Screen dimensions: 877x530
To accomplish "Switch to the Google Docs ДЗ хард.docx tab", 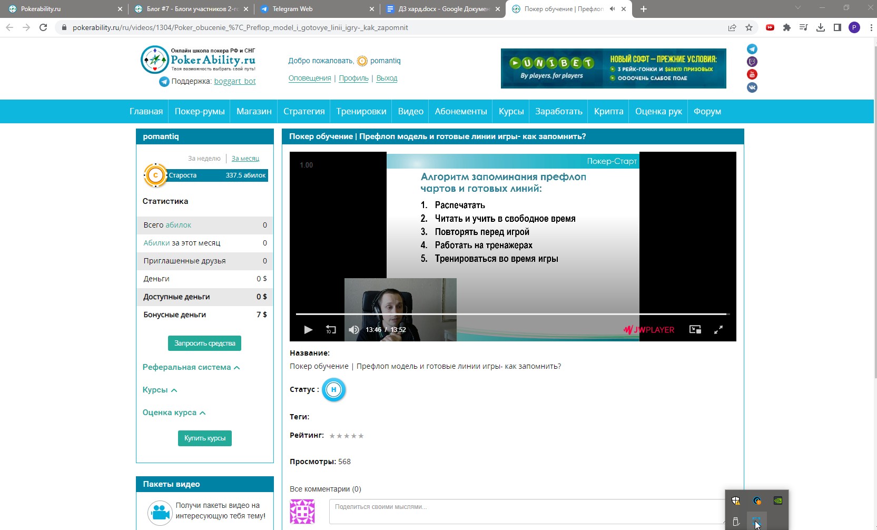I will [442, 9].
